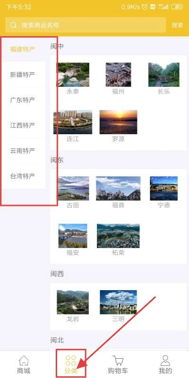The image size is (189, 378).
Task: Choose 台湾特产 from side menu
Action: (23, 176)
